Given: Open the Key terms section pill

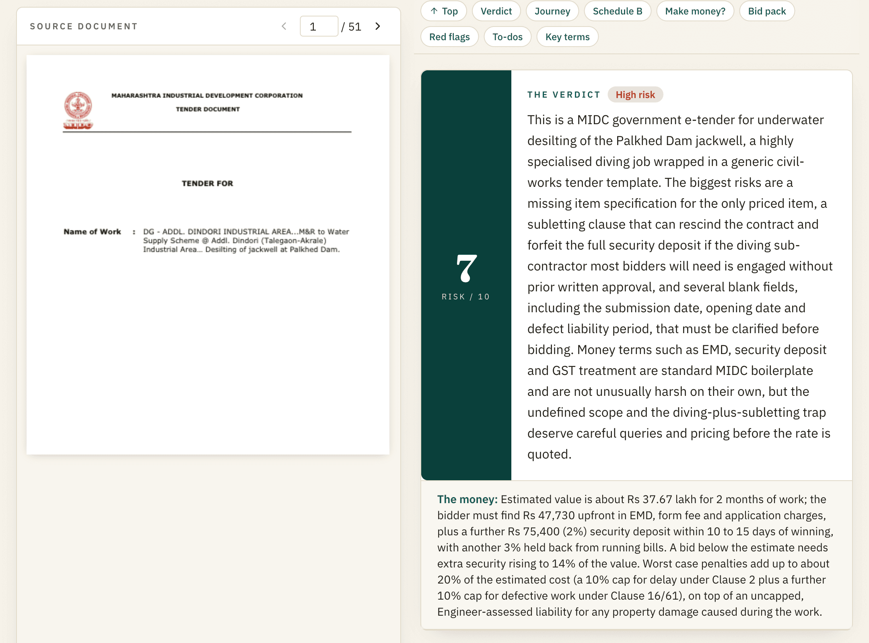Looking at the screenshot, I should pos(567,37).
